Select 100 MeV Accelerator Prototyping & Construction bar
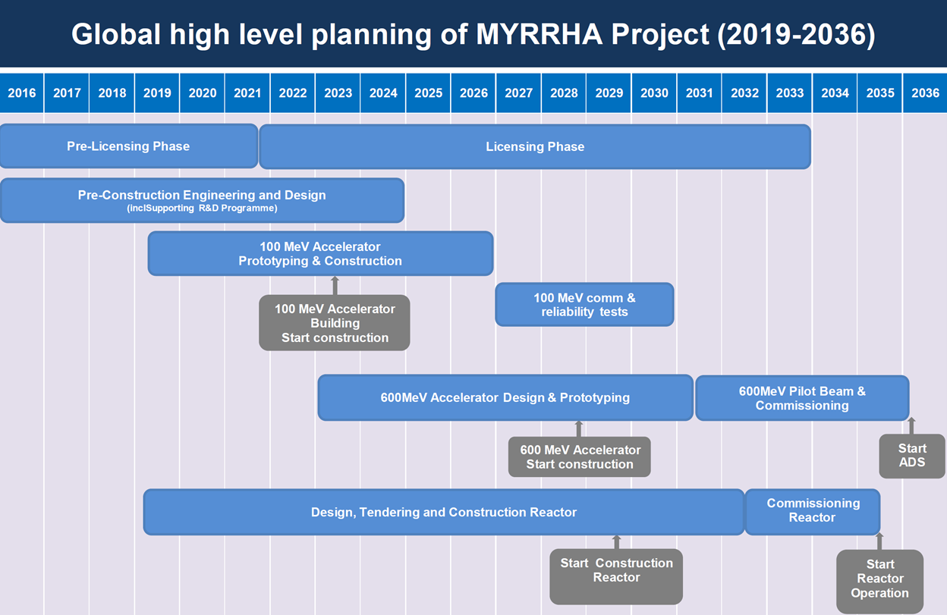 click(320, 253)
